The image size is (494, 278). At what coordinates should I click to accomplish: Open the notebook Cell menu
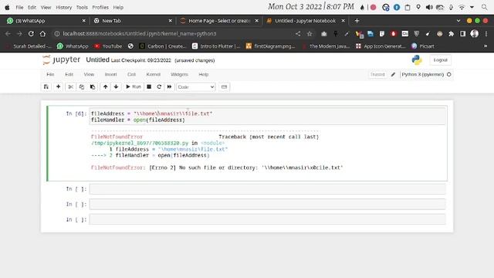click(x=131, y=74)
